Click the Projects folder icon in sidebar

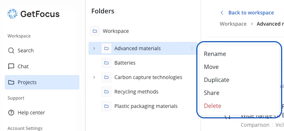11,82
